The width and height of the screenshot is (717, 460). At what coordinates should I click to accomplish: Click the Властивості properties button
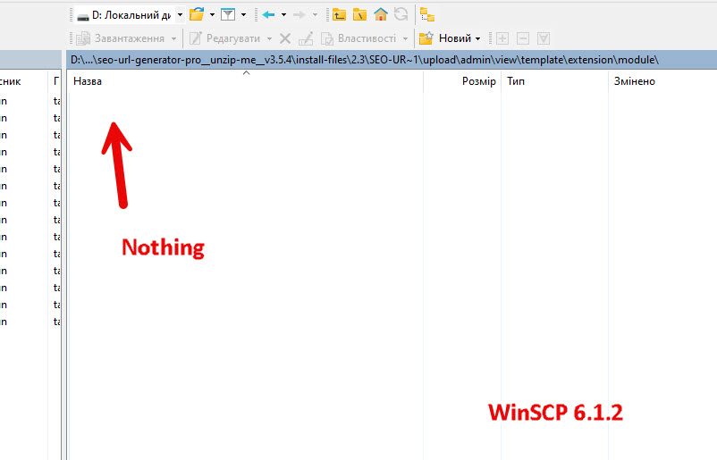coord(358,38)
